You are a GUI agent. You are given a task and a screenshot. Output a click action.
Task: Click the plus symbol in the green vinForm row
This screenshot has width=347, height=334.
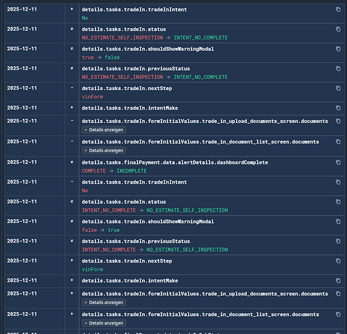click(72, 261)
